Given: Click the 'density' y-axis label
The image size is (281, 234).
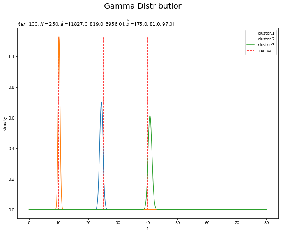Looking at the screenshot, I should 4,124.
